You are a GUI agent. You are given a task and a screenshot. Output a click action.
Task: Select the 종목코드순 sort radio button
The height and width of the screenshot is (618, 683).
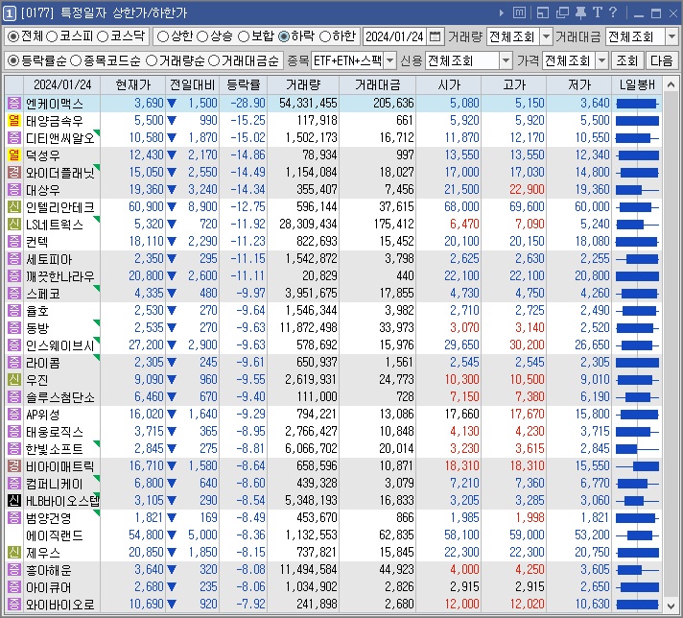coord(76,60)
